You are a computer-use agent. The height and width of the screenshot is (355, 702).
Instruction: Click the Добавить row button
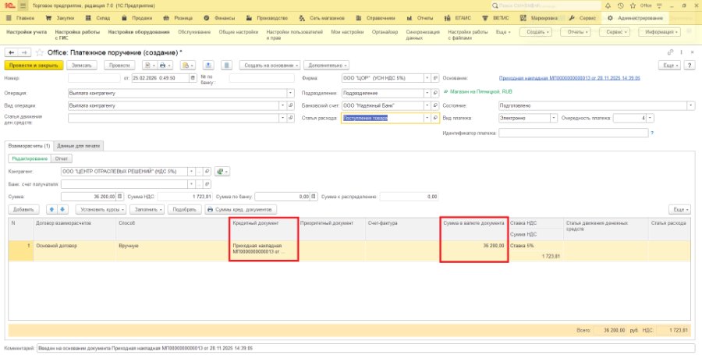[23, 210]
